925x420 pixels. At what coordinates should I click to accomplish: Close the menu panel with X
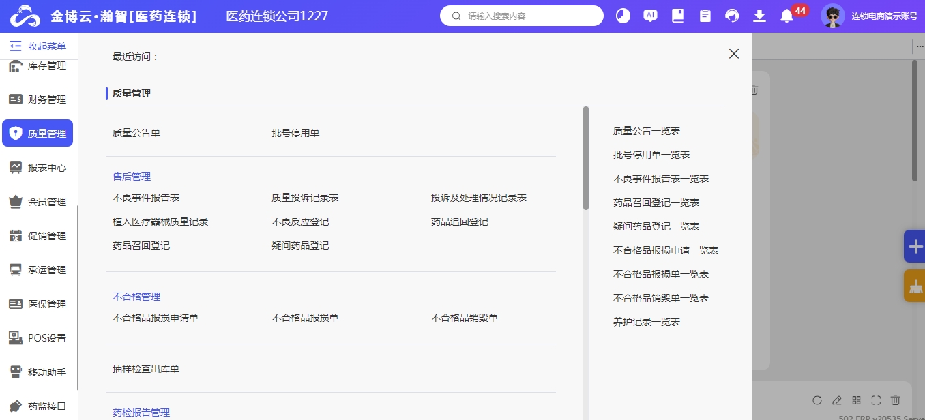[x=733, y=54]
